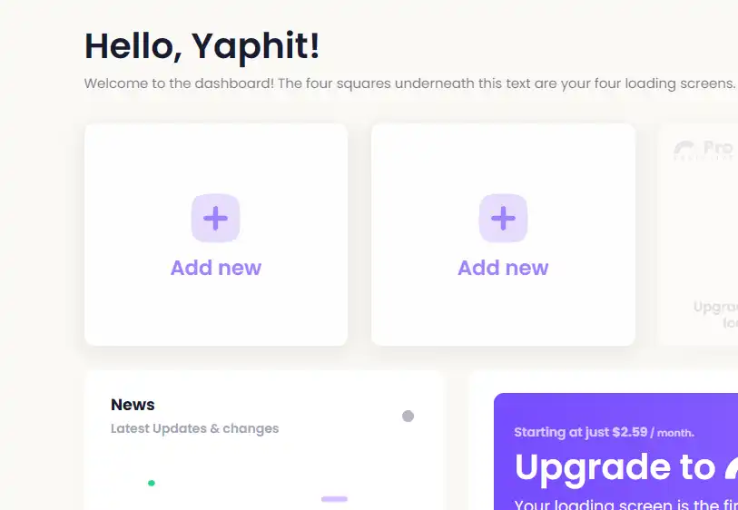Click the green status dot in the News card
Screen dimensions: 738x510
click(x=151, y=483)
